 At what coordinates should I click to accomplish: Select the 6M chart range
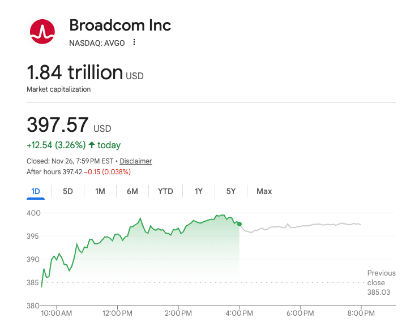point(132,191)
